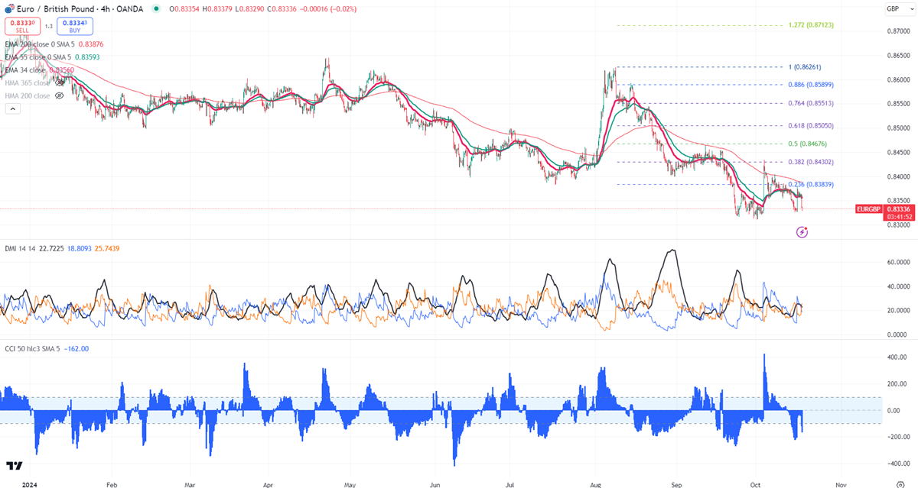Viewport: 918px width, 488px height.
Task: Click the 0.382 (0.84302) Fibonacci label
Action: click(812, 162)
